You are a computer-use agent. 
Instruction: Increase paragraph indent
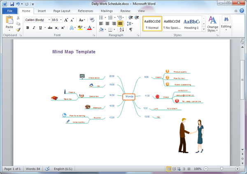click(x=137, y=18)
